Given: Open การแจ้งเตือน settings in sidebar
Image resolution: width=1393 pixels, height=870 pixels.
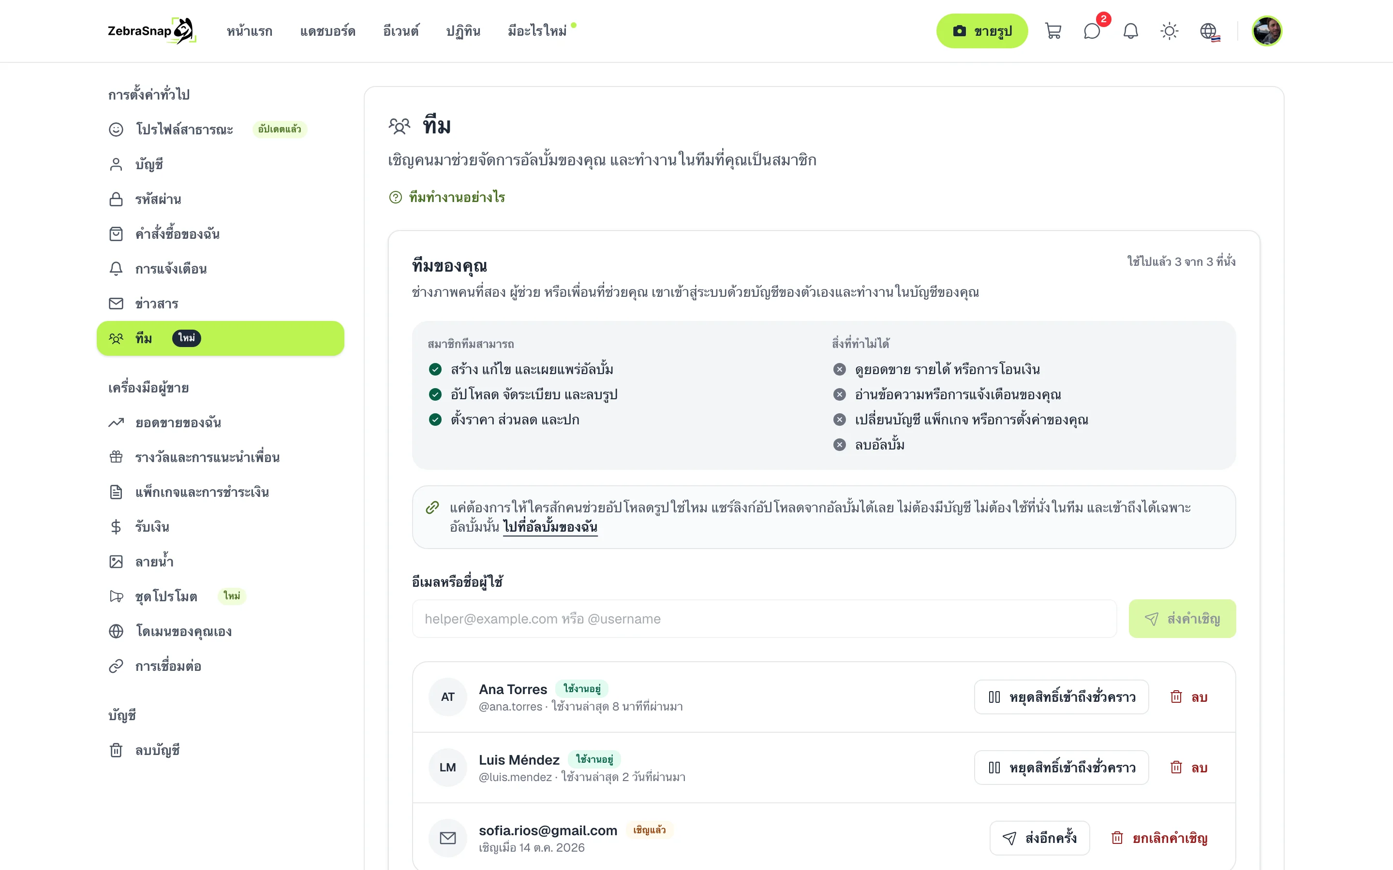Looking at the screenshot, I should pos(221,269).
